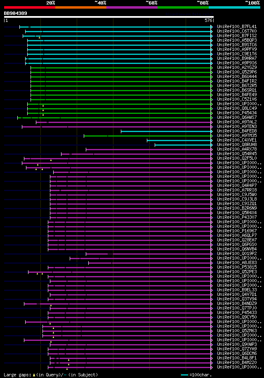Open hit UniRef100_B6SRQ1
Image resolution: width=264 pixels, height=378 pixels.
tap(237, 90)
